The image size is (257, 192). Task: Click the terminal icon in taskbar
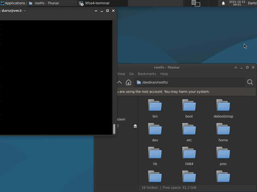click(81, 3)
